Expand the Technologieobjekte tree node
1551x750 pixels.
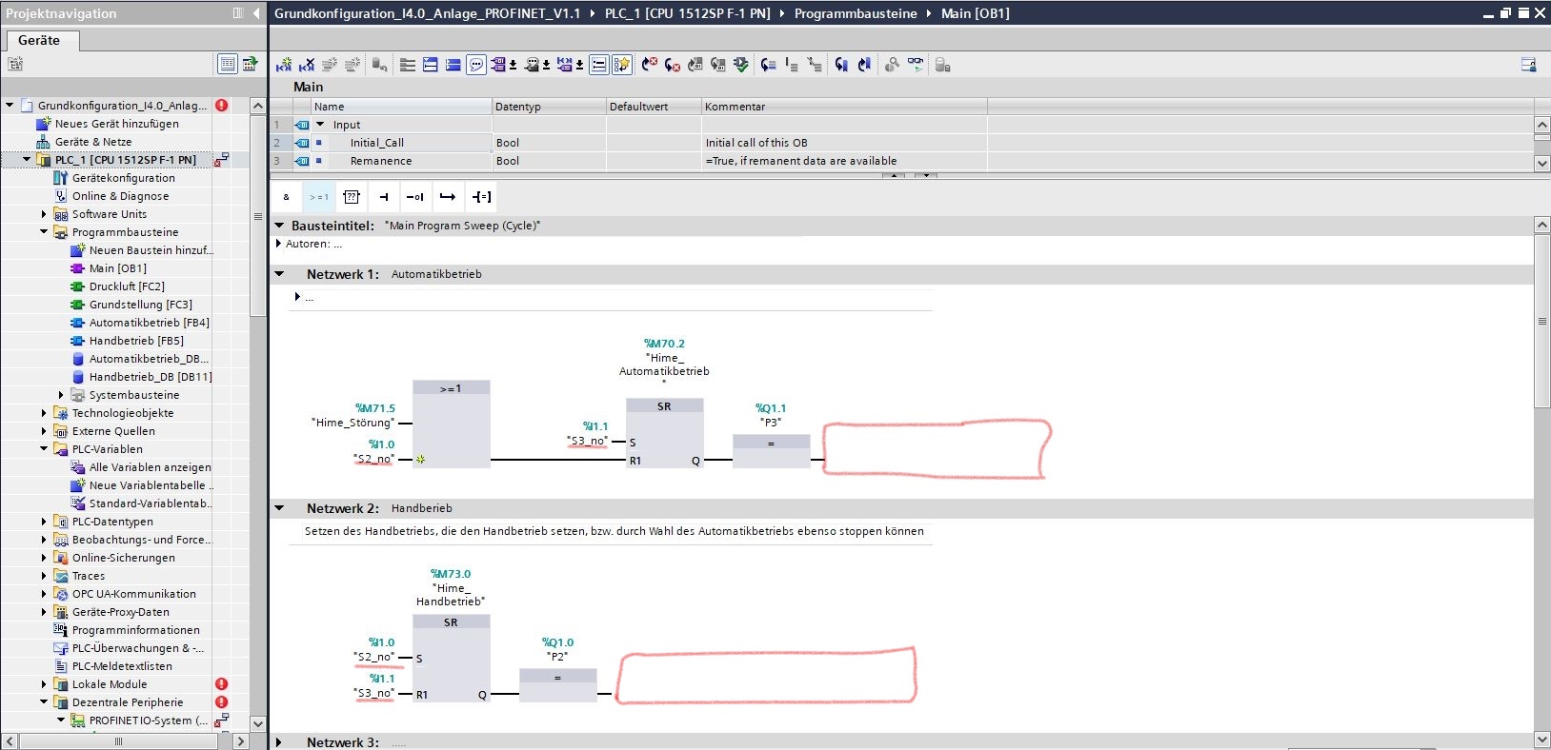[x=44, y=413]
